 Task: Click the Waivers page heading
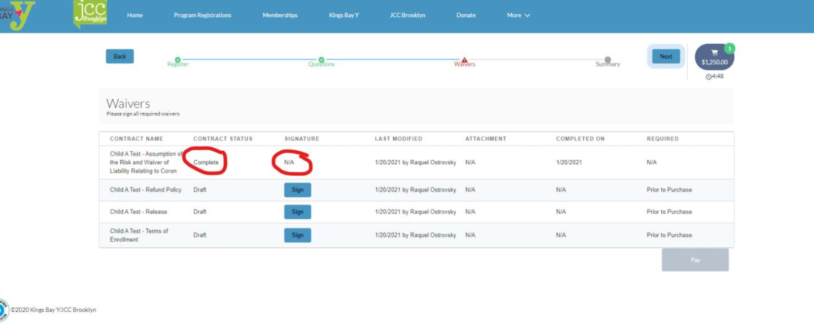[x=128, y=103]
